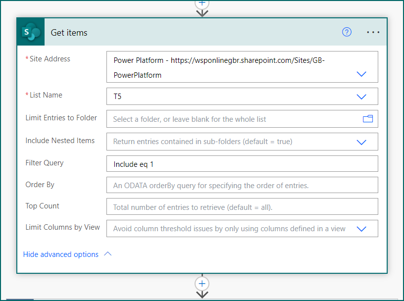Click the Order By input field
Screen dimensions: 404x301
[242, 185]
